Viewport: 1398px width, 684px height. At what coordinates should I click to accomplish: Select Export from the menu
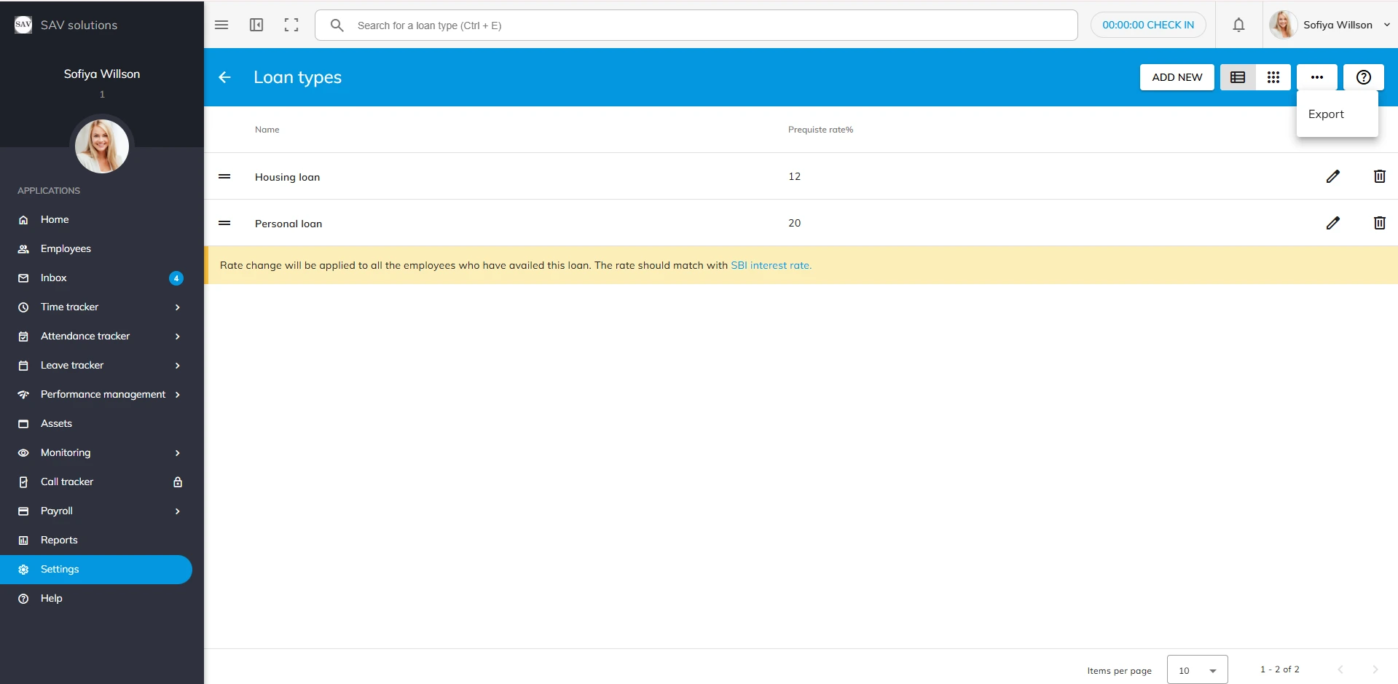tap(1326, 114)
